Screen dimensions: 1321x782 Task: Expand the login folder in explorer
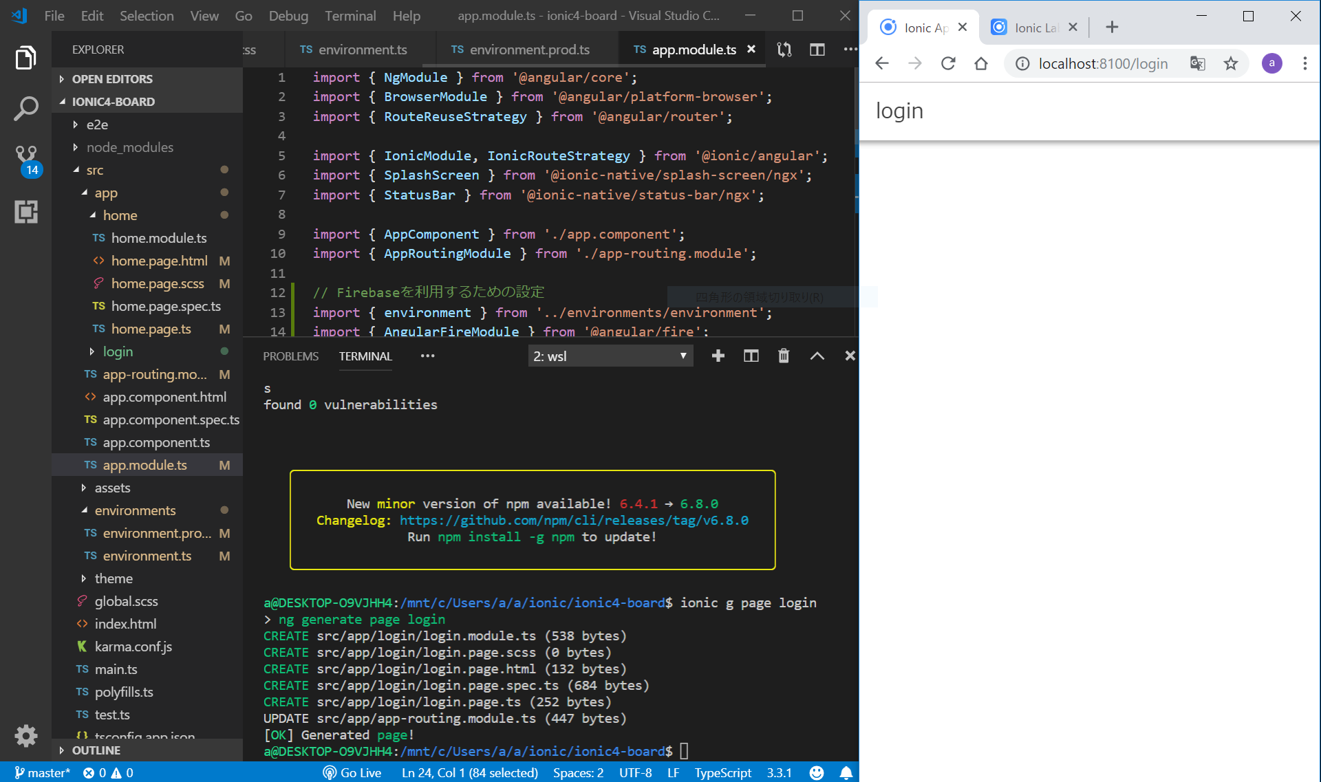click(118, 351)
